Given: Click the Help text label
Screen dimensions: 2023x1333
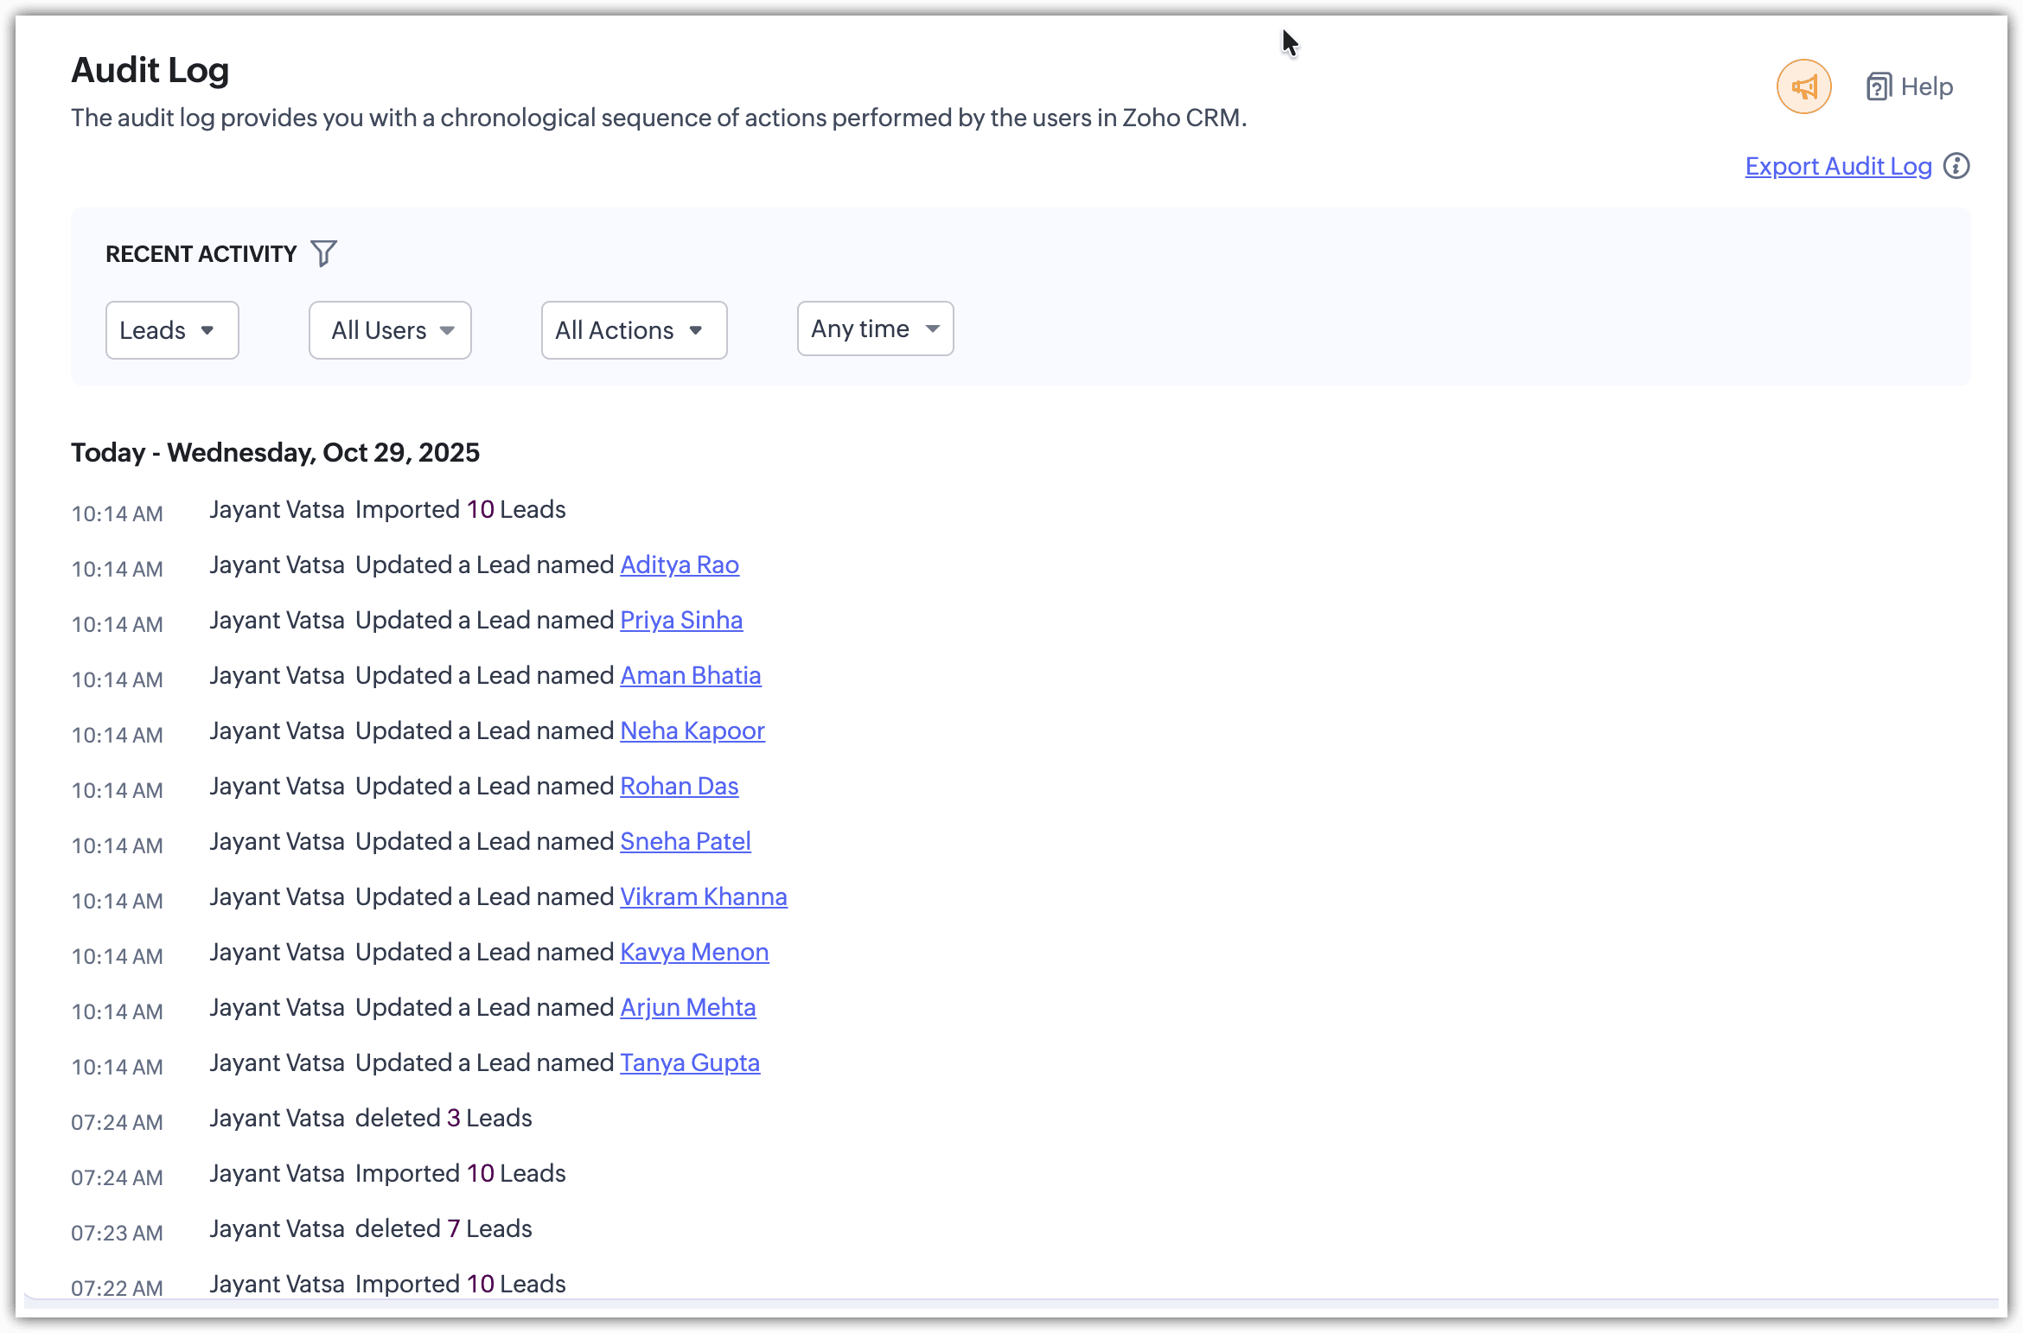Looking at the screenshot, I should pos(1927,86).
